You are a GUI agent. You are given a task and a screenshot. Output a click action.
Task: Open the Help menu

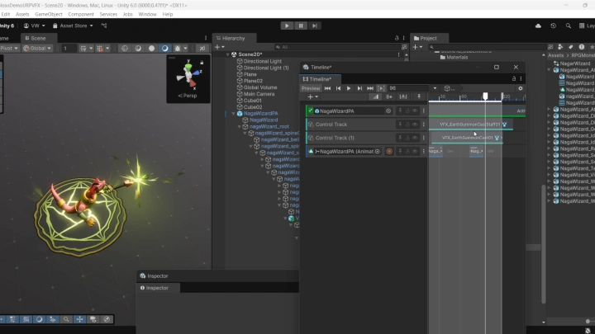[167, 14]
